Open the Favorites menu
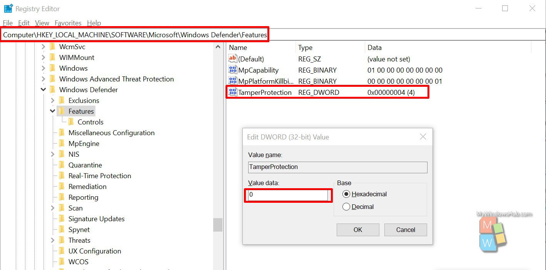The image size is (546, 270). pyautogui.click(x=68, y=23)
